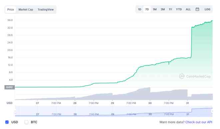Click the USD label under the y-axis
The image size is (220, 129).
coord(10,103)
